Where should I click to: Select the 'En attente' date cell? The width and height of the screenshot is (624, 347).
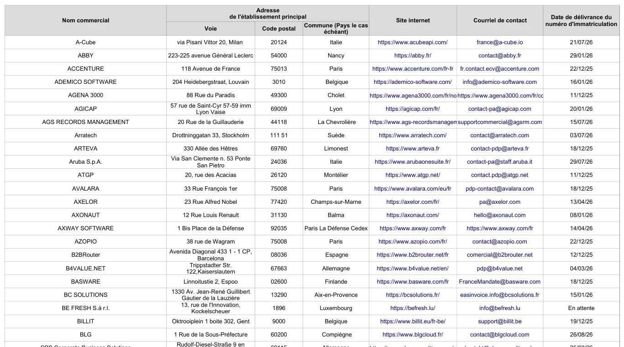pos(581,308)
